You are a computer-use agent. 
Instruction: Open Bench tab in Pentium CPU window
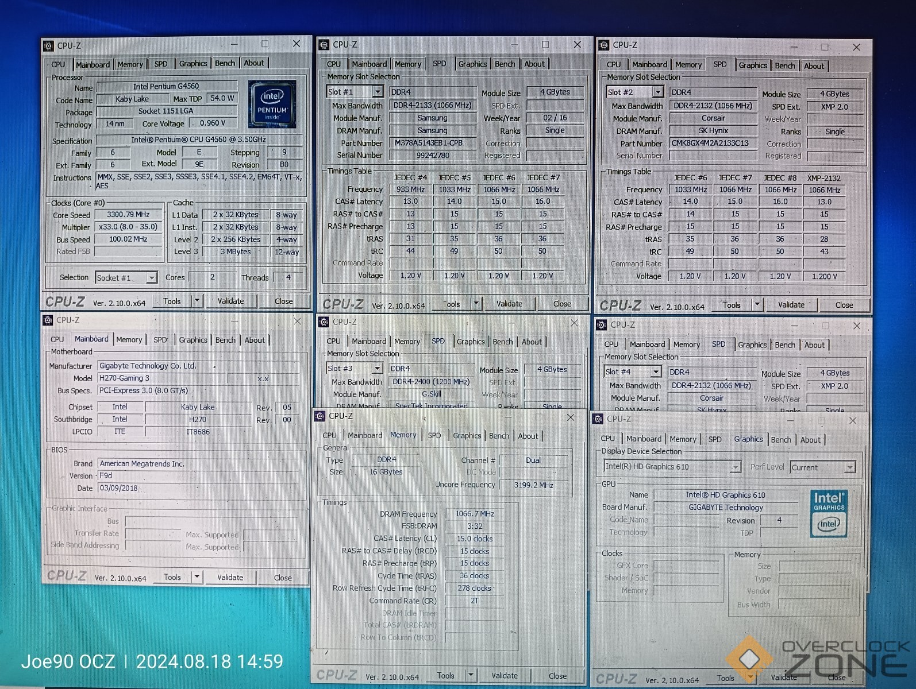225,63
